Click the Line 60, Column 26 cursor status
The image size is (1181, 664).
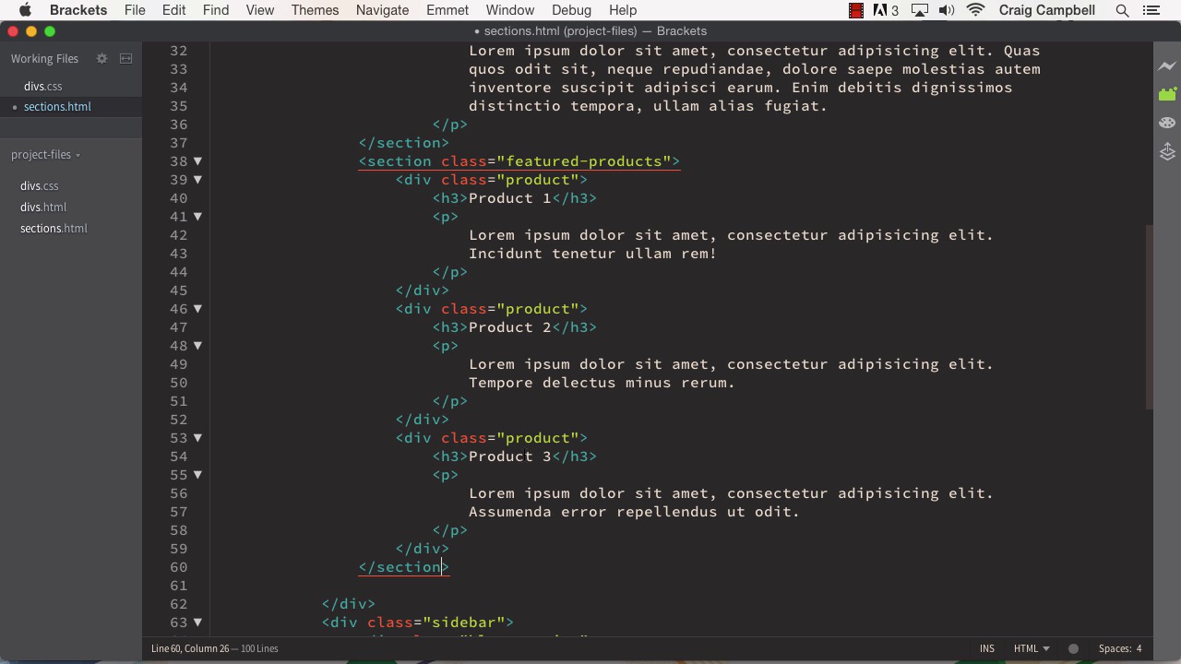191,648
